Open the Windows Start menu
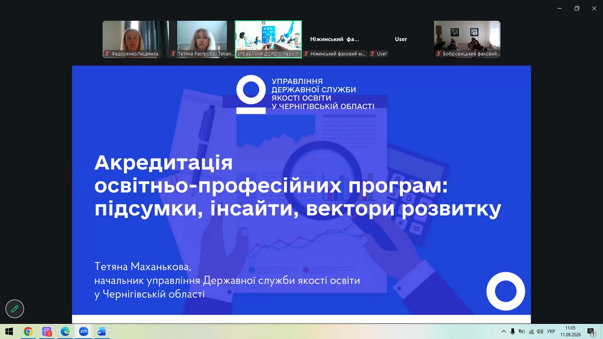Viewport: 603px width, 339px height. 9,331
